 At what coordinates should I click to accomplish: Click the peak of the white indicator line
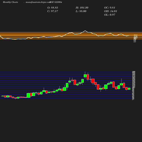click(x=85, y=31)
